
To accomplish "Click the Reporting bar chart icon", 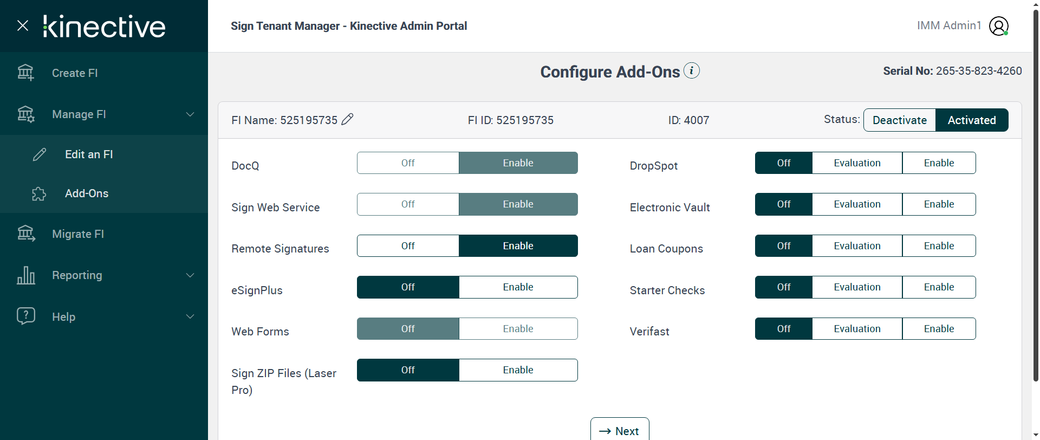I will 25,275.
